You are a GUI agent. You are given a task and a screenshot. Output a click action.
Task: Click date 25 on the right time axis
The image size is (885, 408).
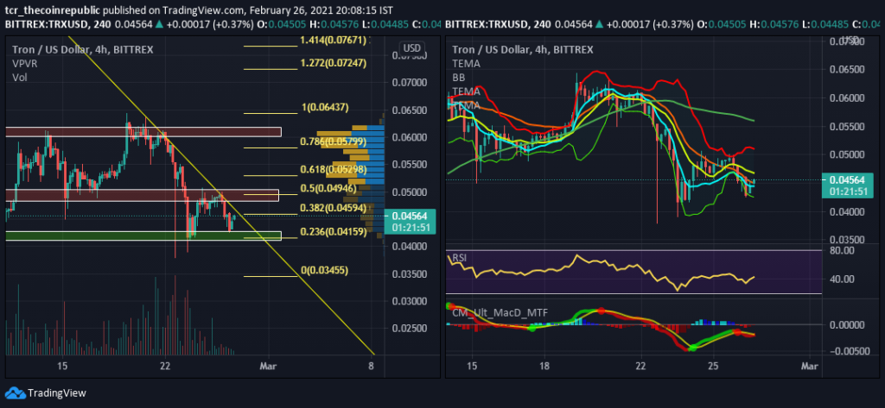[x=713, y=366]
